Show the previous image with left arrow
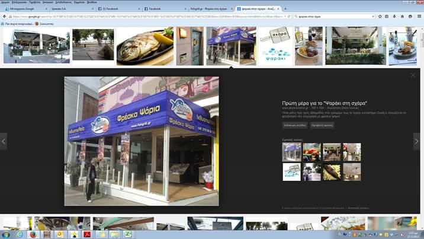Image resolution: width=424 pixels, height=239 pixels. pyautogui.click(x=4, y=141)
